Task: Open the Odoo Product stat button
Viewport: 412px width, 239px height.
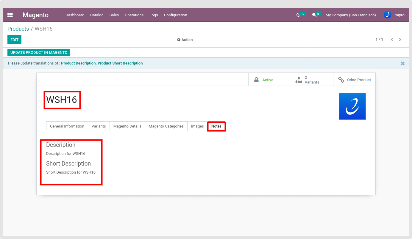Action: 354,79
